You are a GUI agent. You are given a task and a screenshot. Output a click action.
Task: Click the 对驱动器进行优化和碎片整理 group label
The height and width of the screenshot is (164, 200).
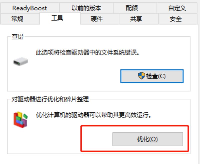pyautogui.click(x=50, y=99)
